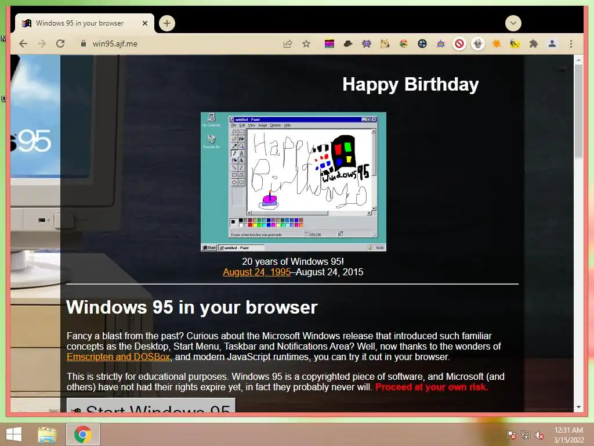
Task: Click the 'Windows 95 in your browser' heading
Action: [x=191, y=307]
